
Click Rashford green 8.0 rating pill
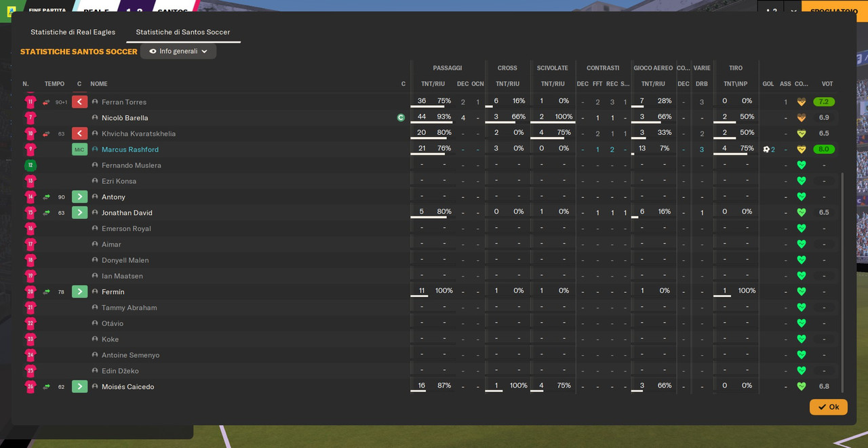point(824,149)
